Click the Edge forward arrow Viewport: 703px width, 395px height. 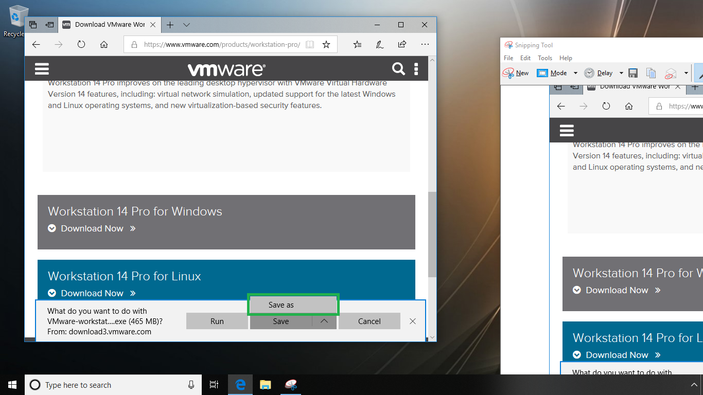(x=59, y=45)
